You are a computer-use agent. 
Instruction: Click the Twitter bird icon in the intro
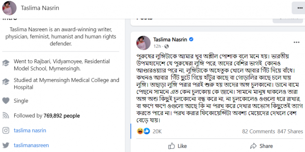(x=6, y=145)
